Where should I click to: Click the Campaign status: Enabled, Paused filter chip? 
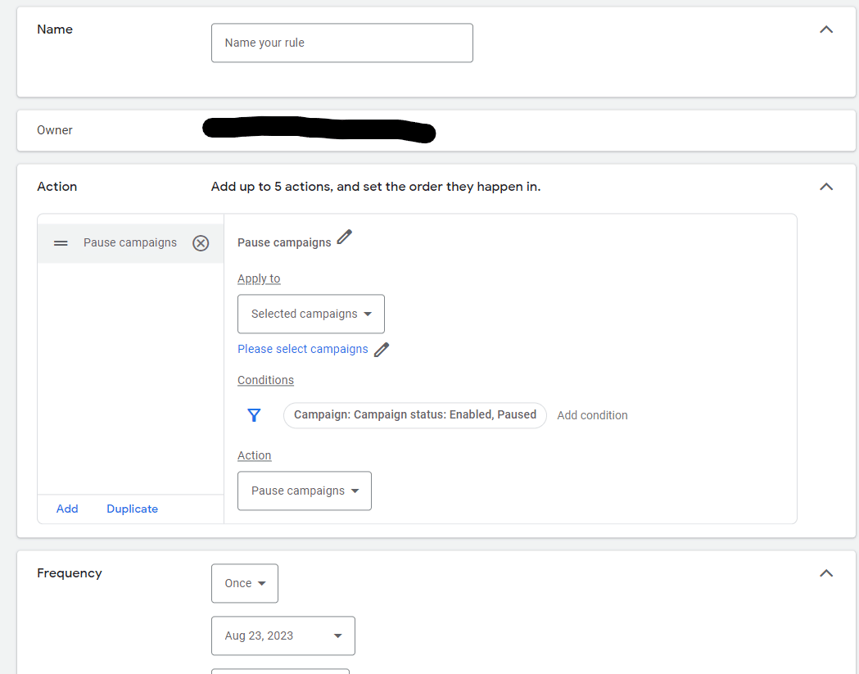click(414, 415)
